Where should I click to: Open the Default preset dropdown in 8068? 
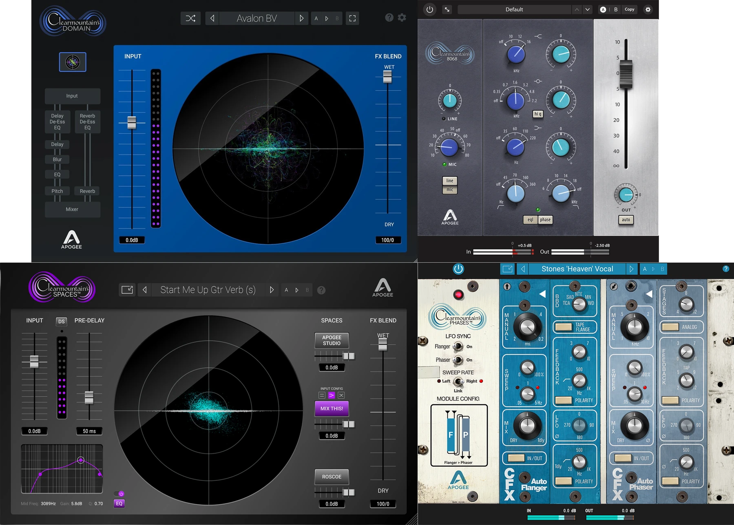point(514,9)
